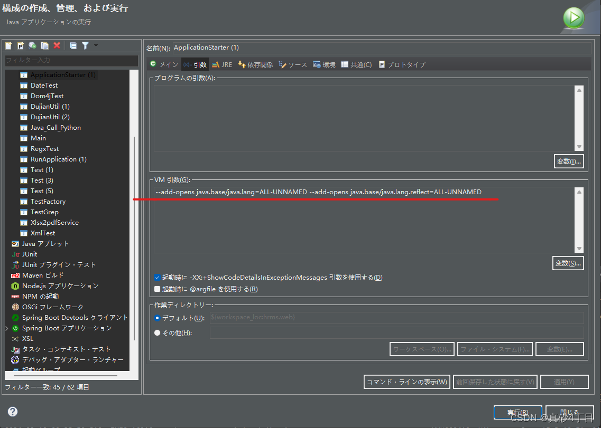Delete the ApplicationStarter configuration
This screenshot has height=428, width=601.
point(57,45)
